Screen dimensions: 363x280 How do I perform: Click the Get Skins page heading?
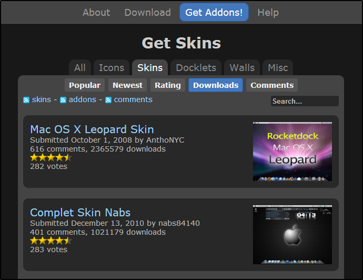pyautogui.click(x=181, y=43)
